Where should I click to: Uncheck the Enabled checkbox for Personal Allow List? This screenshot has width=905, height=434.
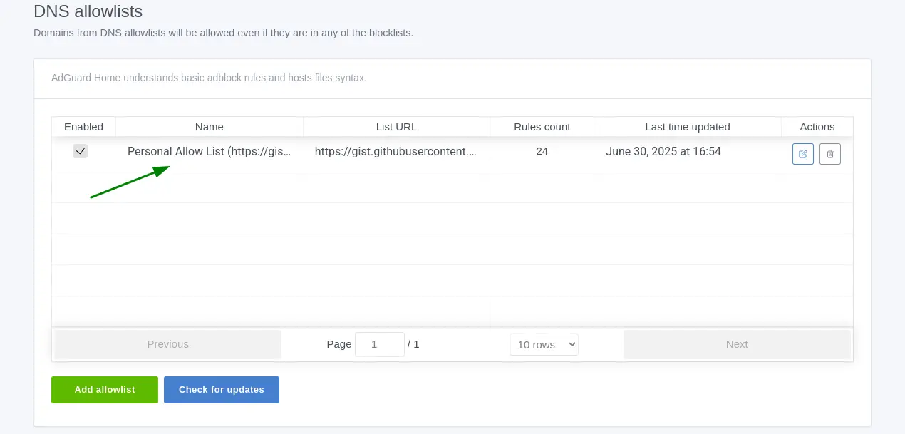(81, 151)
